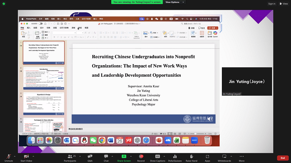This screenshot has height=163, width=291.
Task: Start Video in the Zoom toolbar
Action: pos(26,156)
